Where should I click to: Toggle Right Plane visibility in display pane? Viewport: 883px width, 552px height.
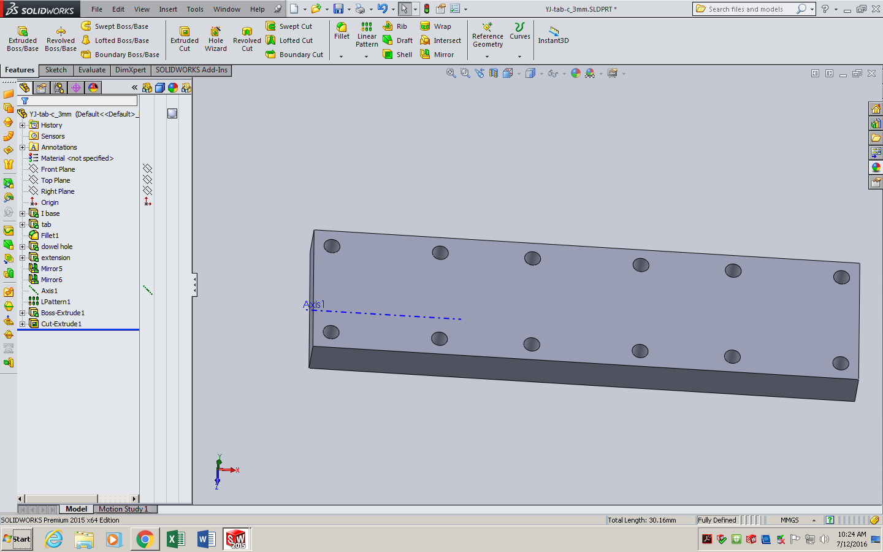click(147, 191)
